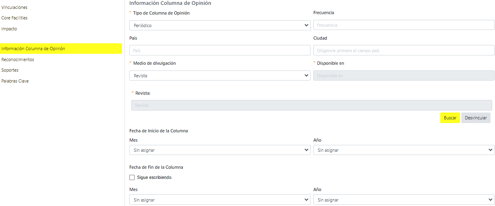Open Mes dropdown under Fecha de Fin
Image resolution: width=495 pixels, height=206 pixels.
(220, 200)
